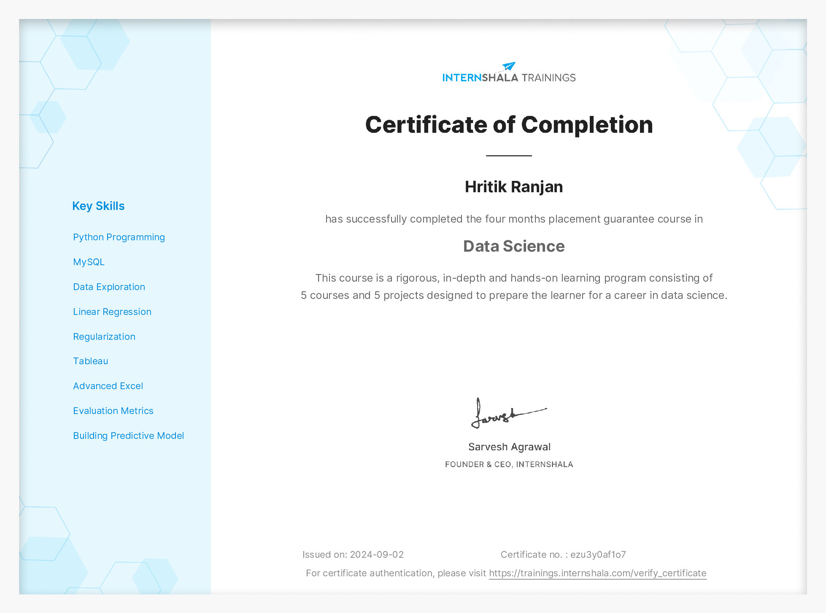This screenshot has width=826, height=613.
Task: Click the 'Data Science' course title
Action: [x=514, y=246]
